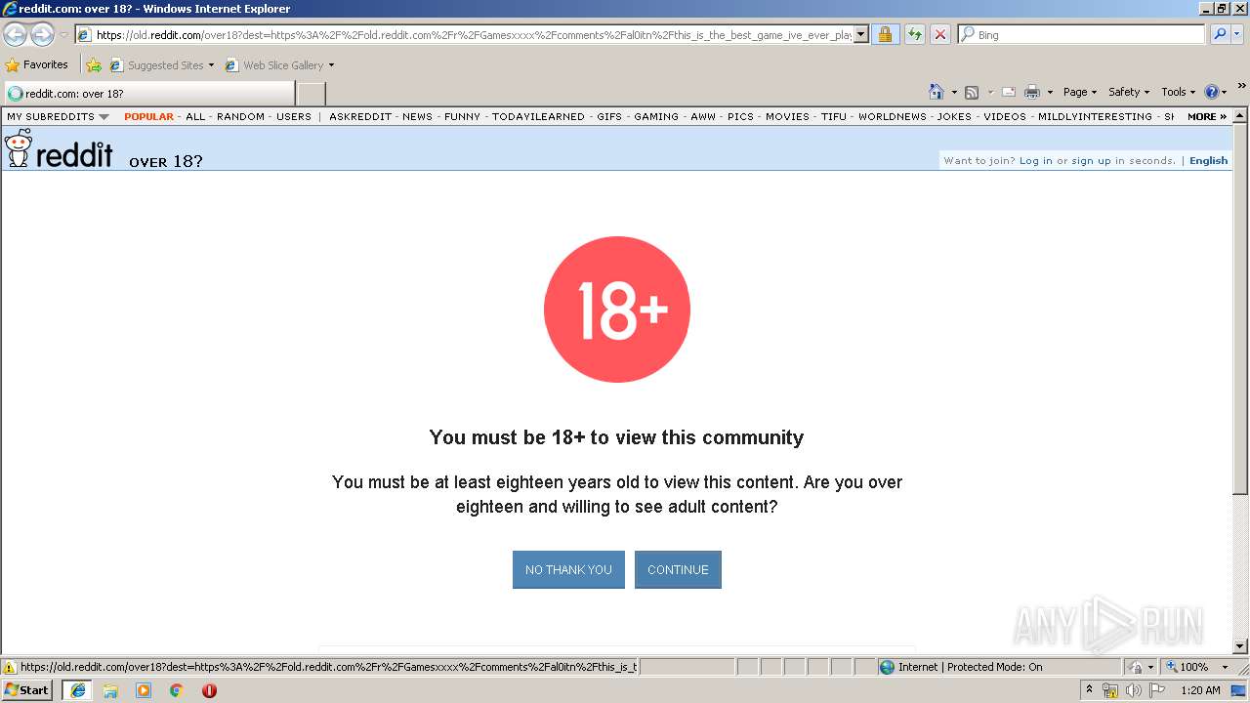The height and width of the screenshot is (703, 1250).
Task: Open the Favorites bar chevron overflow
Action: [x=1241, y=87]
